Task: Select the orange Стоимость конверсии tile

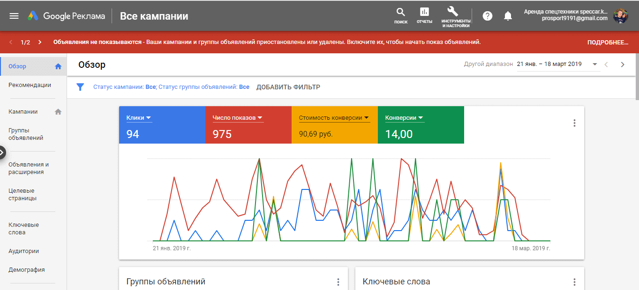Action: pos(334,125)
